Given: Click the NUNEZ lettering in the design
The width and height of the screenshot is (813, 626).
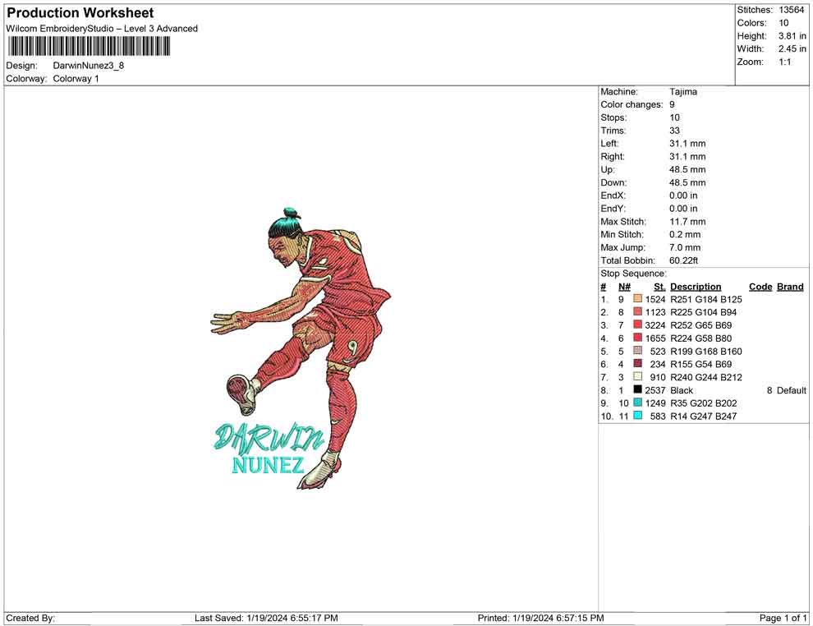Looking at the screenshot, I should pos(268,465).
